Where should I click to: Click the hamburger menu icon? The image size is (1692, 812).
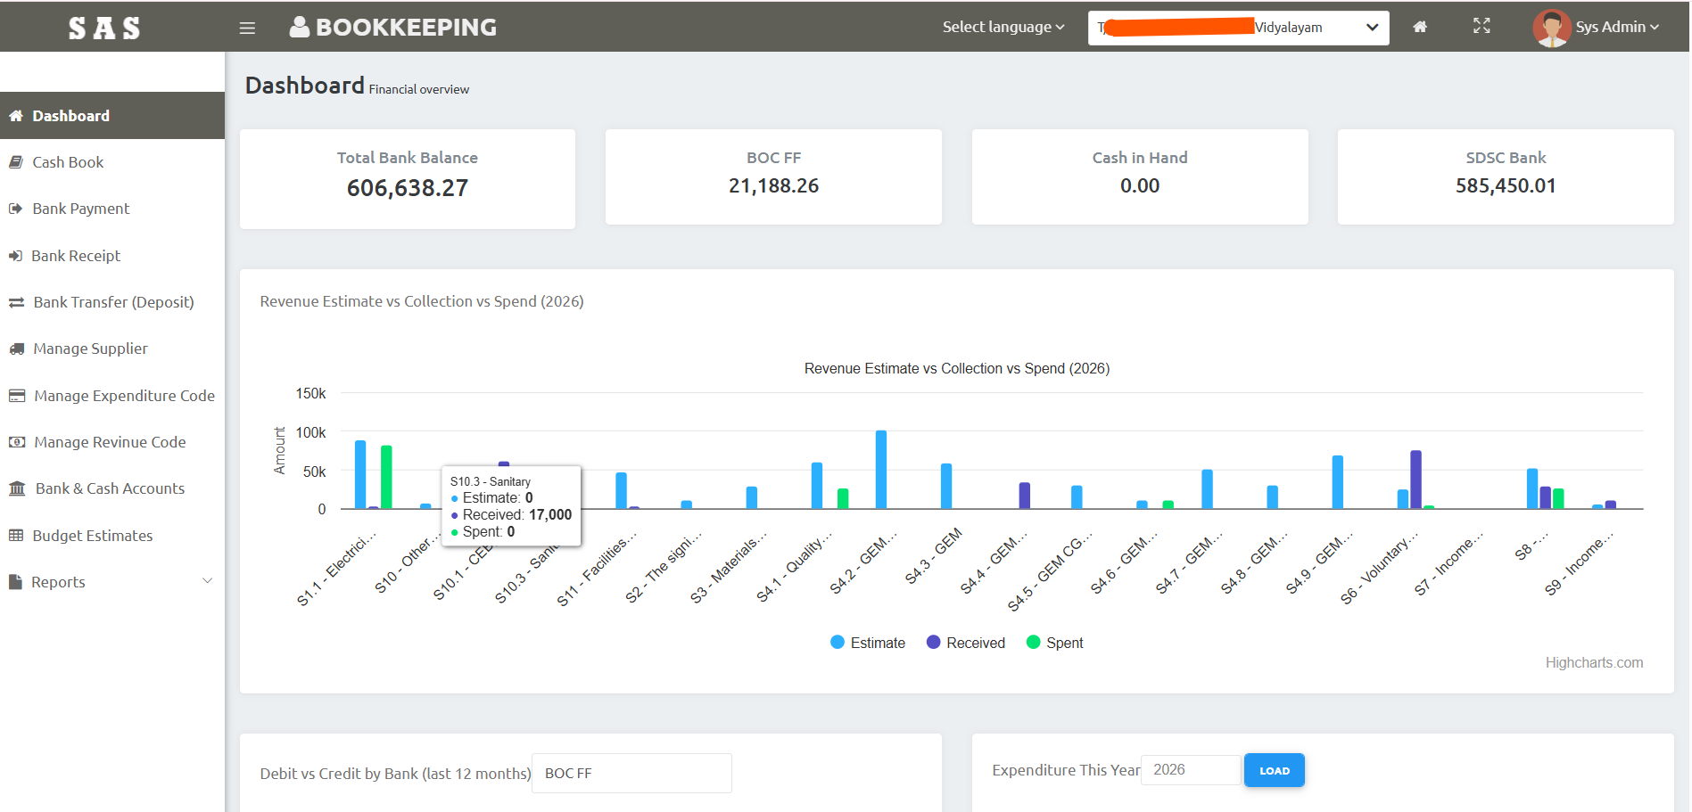point(247,29)
